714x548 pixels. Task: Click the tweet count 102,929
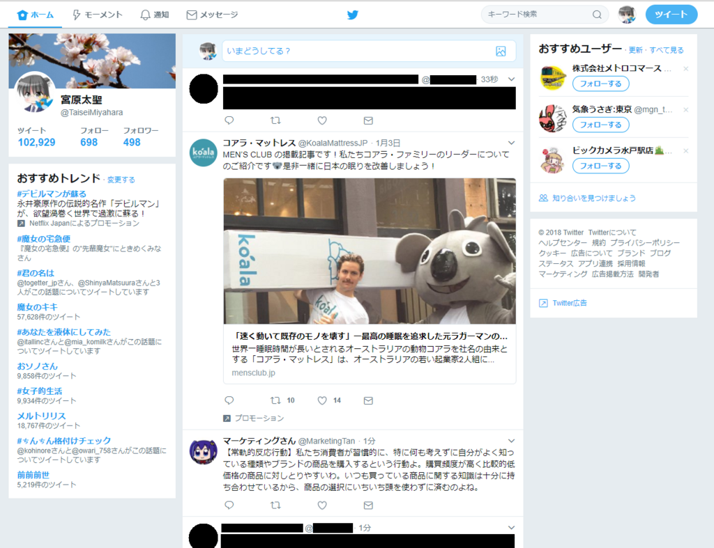tap(36, 142)
